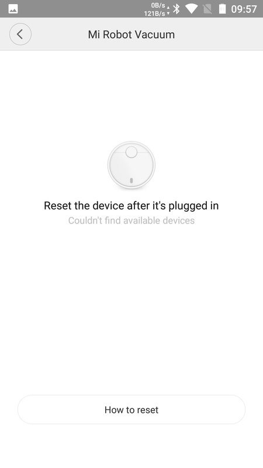Image resolution: width=263 pixels, height=468 pixels.
Task: Tap the 09:57 clock in status bar
Action: click(x=244, y=9)
